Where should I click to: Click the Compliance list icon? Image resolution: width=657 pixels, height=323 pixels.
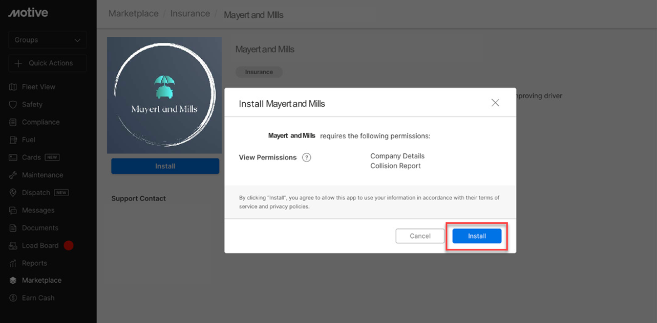point(13,122)
